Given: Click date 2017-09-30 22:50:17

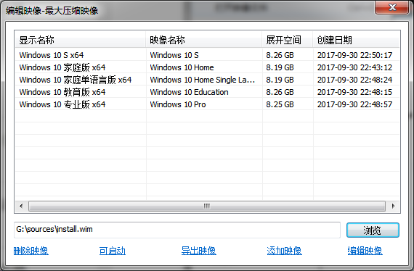Looking at the screenshot, I should click(354, 55).
